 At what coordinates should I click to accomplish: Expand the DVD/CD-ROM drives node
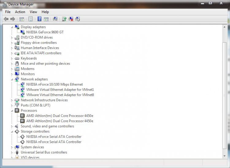click(x=12, y=38)
